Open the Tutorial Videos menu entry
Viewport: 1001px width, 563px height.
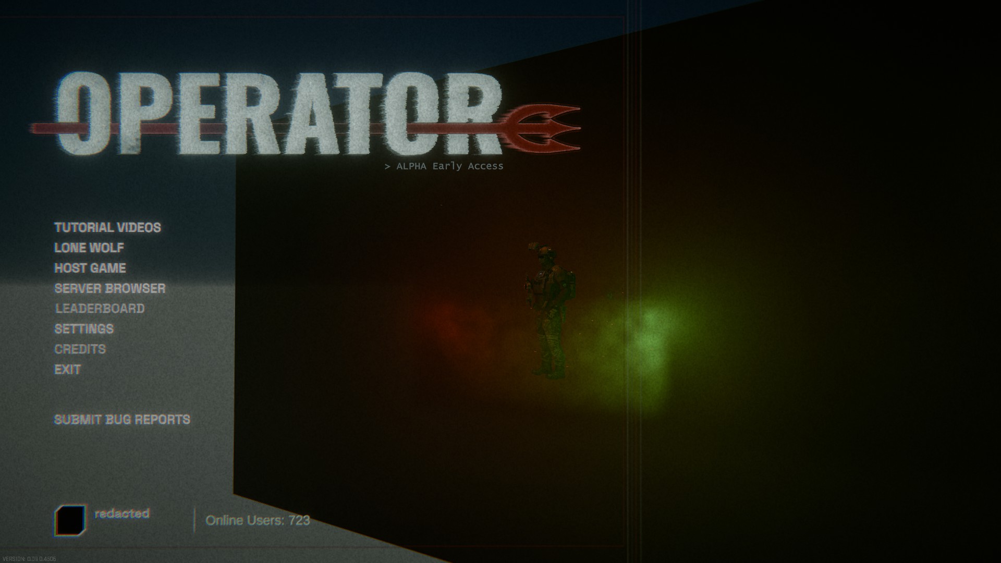click(x=107, y=227)
